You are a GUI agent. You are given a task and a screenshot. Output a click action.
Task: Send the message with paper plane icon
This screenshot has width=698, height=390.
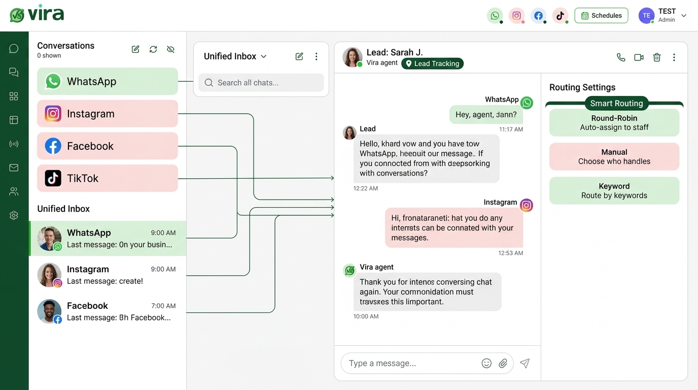[x=525, y=363]
